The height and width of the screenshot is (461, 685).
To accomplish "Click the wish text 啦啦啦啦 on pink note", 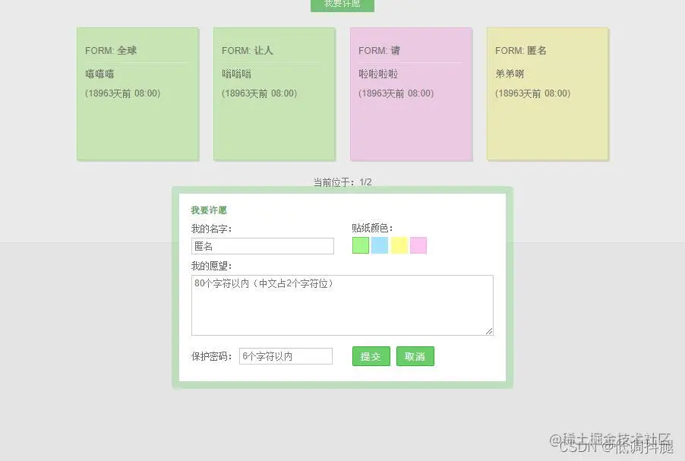I will 376,73.
